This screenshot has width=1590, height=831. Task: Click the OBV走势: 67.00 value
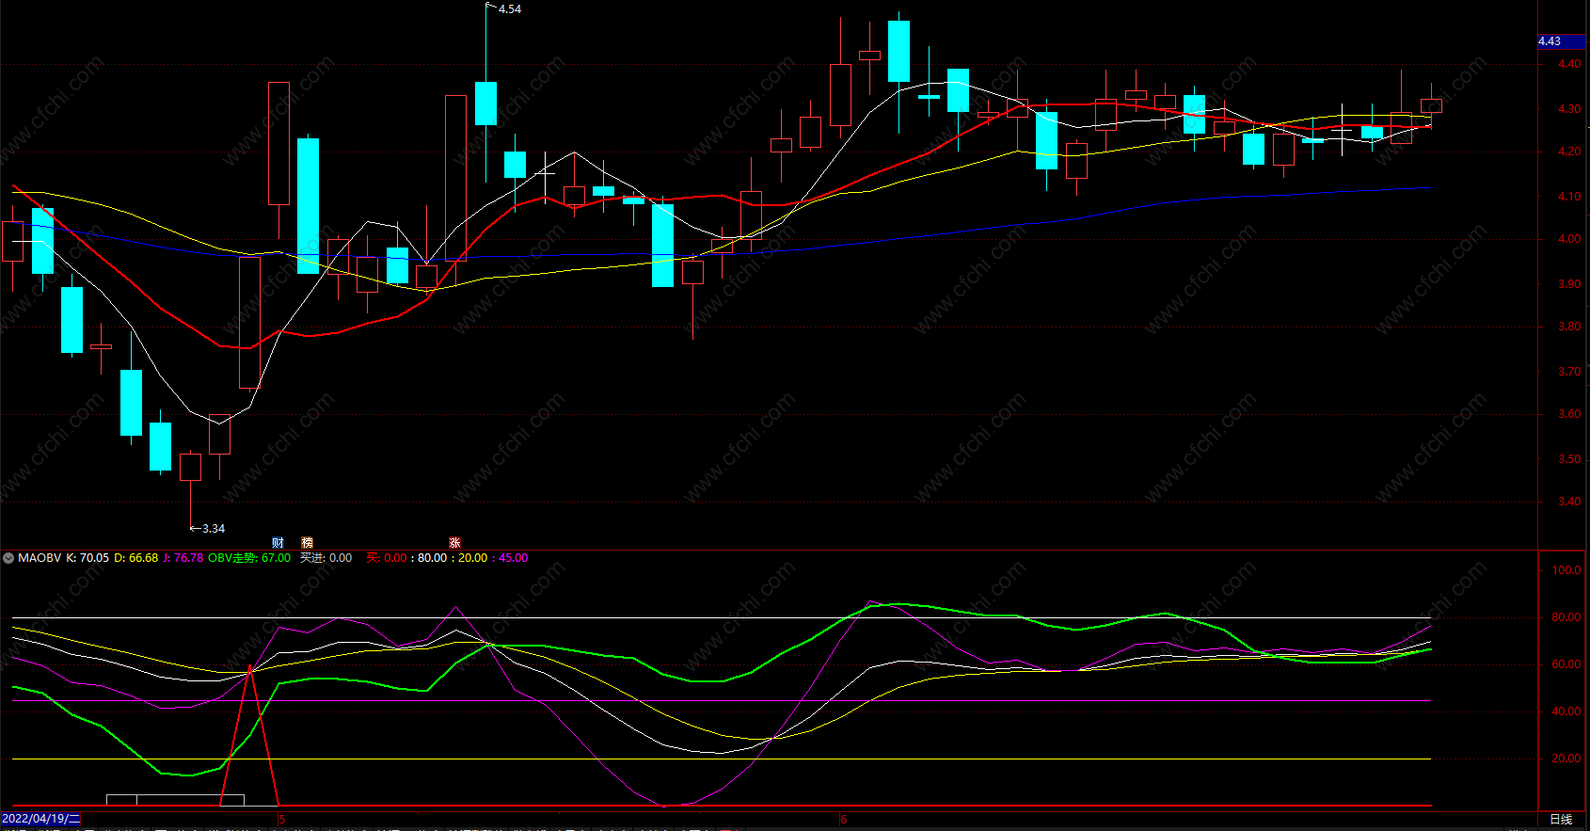(249, 558)
